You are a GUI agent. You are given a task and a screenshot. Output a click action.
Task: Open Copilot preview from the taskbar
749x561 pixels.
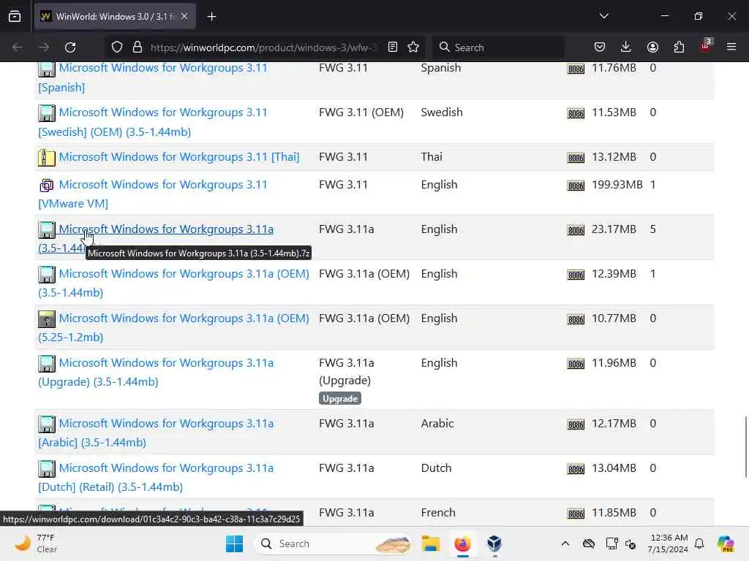coord(725,543)
